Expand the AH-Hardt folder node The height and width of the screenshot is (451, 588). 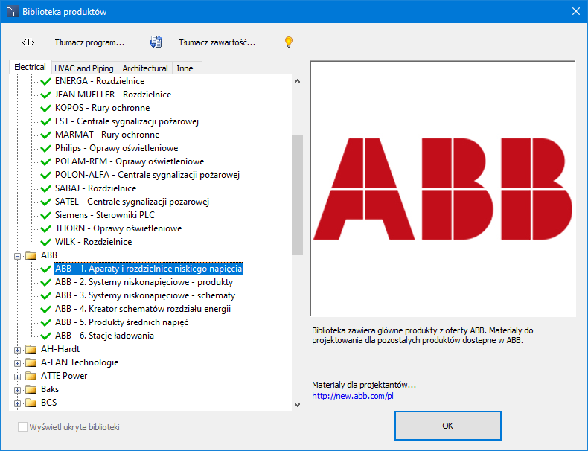tap(17, 349)
